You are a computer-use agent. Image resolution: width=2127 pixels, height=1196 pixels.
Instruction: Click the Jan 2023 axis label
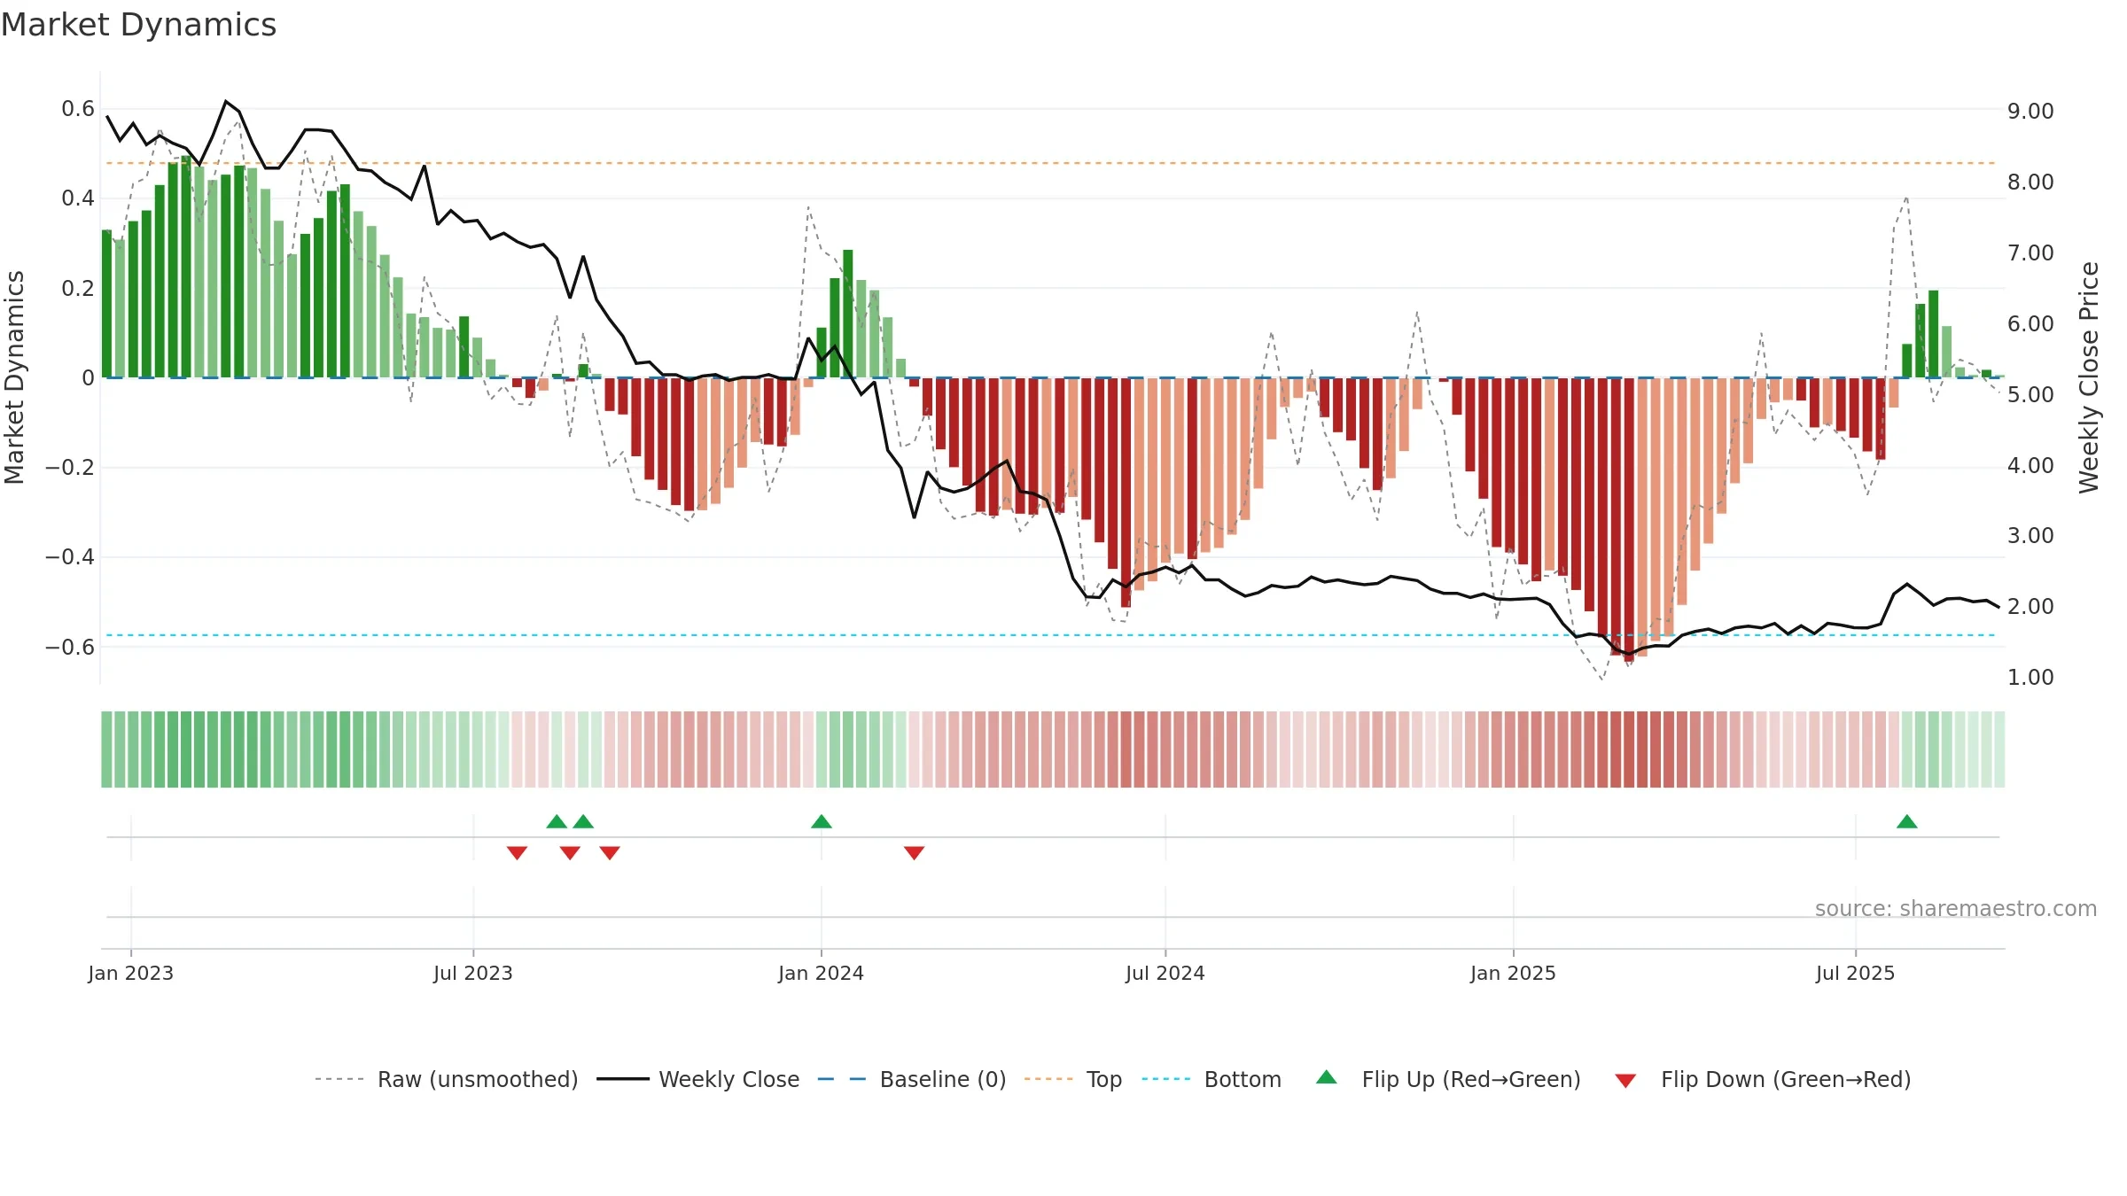[x=131, y=973]
